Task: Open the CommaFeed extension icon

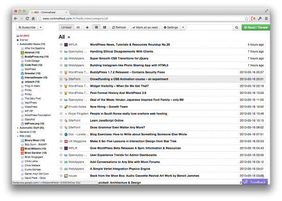Action: click(x=253, y=18)
